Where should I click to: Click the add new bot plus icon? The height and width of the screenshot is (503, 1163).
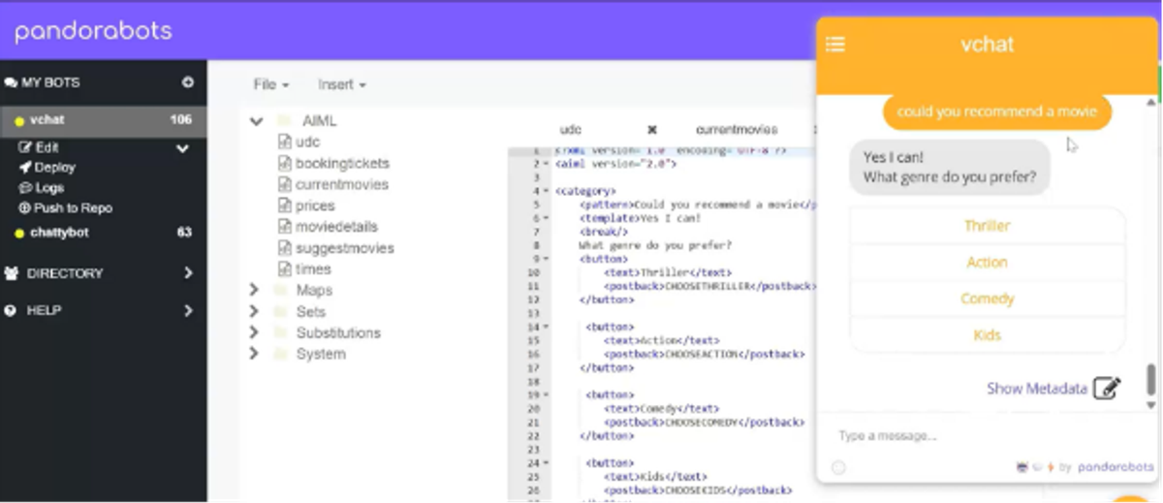[x=188, y=83]
